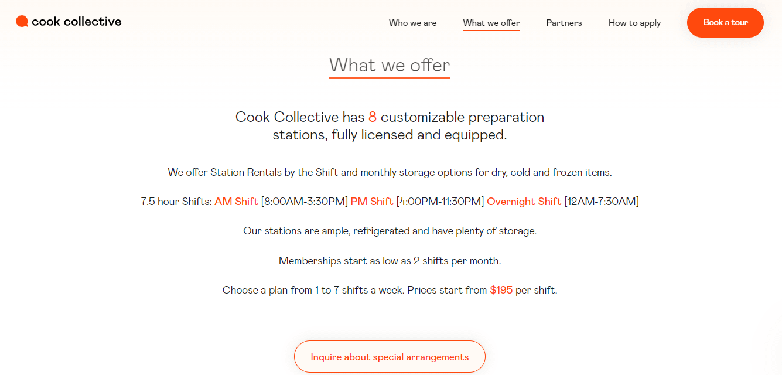The image size is (782, 375).
Task: Click the Choose a plan sentence
Action: (390, 289)
